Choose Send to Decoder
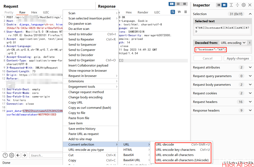Viewport: 254px width, 167px height. click(x=91, y=55)
